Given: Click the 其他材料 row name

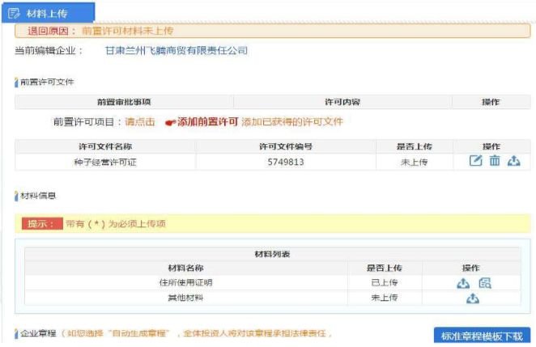Looking at the screenshot, I should coord(185,298).
